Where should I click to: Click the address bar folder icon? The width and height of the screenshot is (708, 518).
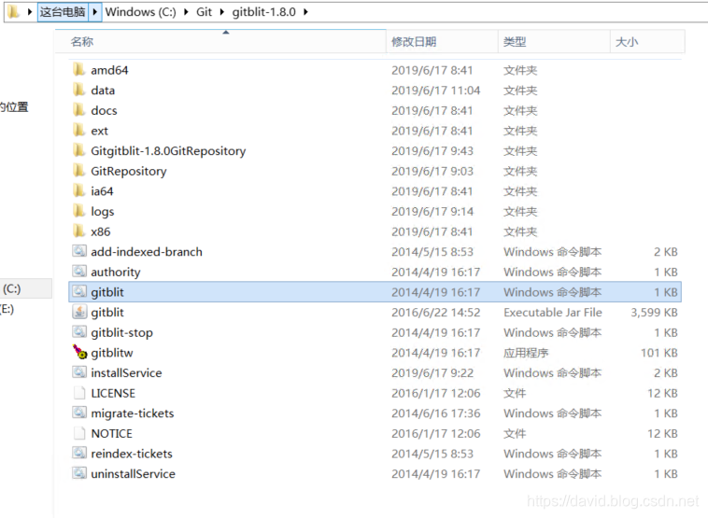[x=14, y=12]
